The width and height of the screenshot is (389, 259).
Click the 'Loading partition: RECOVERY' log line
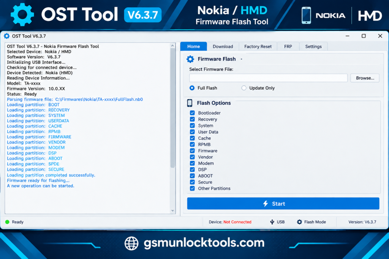click(x=38, y=110)
